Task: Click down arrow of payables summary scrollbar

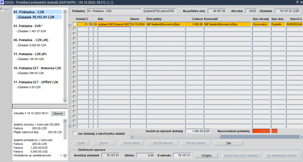Action: pyautogui.click(x=65, y=156)
